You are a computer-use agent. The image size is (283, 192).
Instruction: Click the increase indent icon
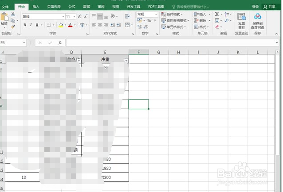(x=119, y=25)
